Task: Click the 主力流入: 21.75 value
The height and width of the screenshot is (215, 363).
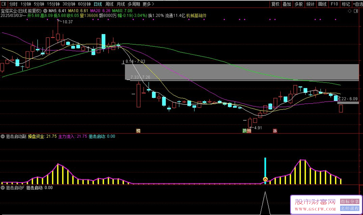Action: 73,136
